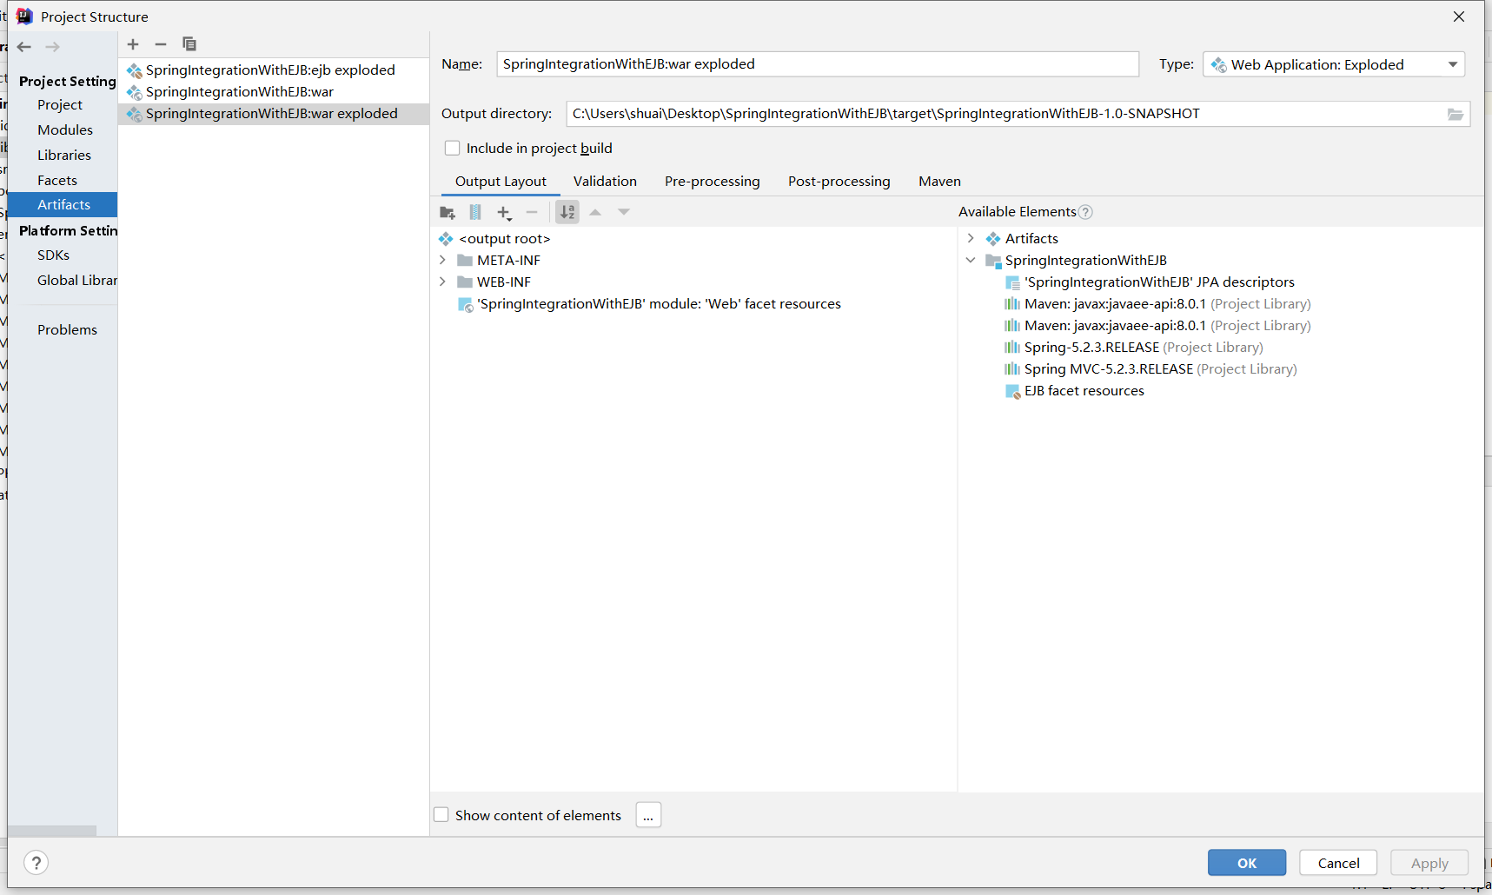This screenshot has width=1492, height=895.
Task: Click the Available Elements help icon
Action: point(1085,212)
